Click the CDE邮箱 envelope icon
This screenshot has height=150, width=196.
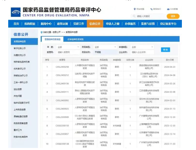point(168,9)
